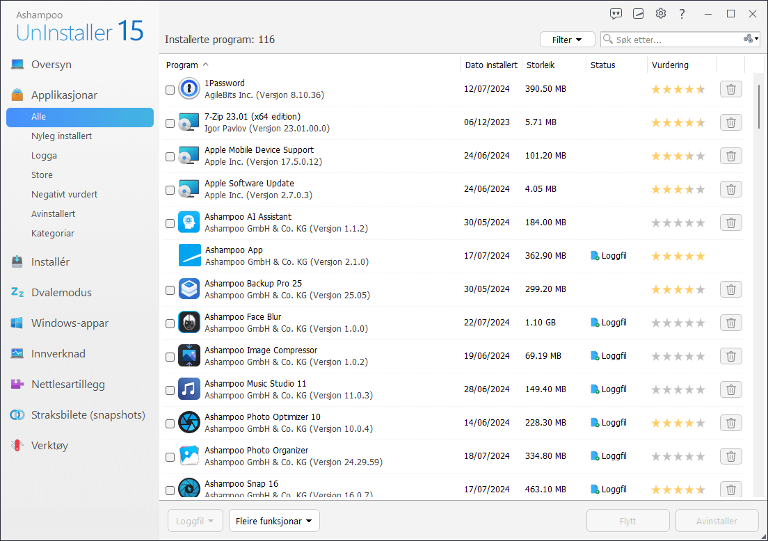
Task: Open the disabled Loggfil dropdown at bottom
Action: click(x=195, y=521)
